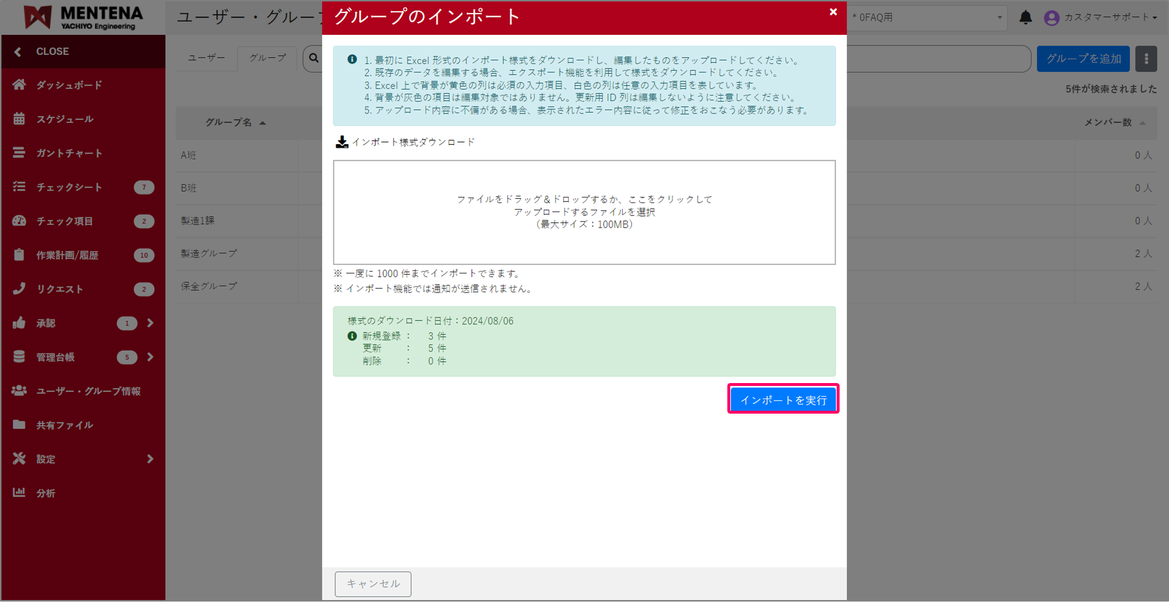This screenshot has width=1169, height=602.
Task: Select the グループ tab
Action: tap(267, 58)
